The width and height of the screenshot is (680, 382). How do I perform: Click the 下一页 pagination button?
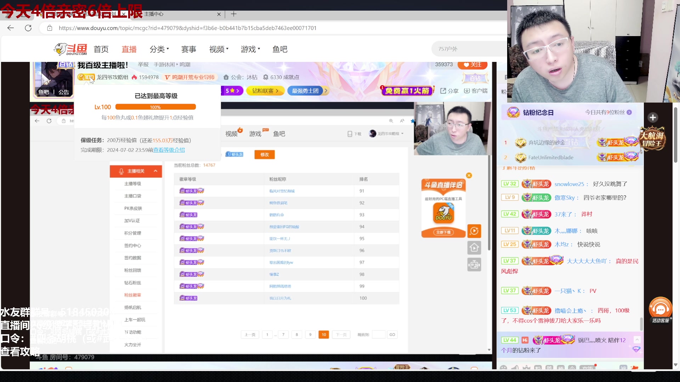341,335
